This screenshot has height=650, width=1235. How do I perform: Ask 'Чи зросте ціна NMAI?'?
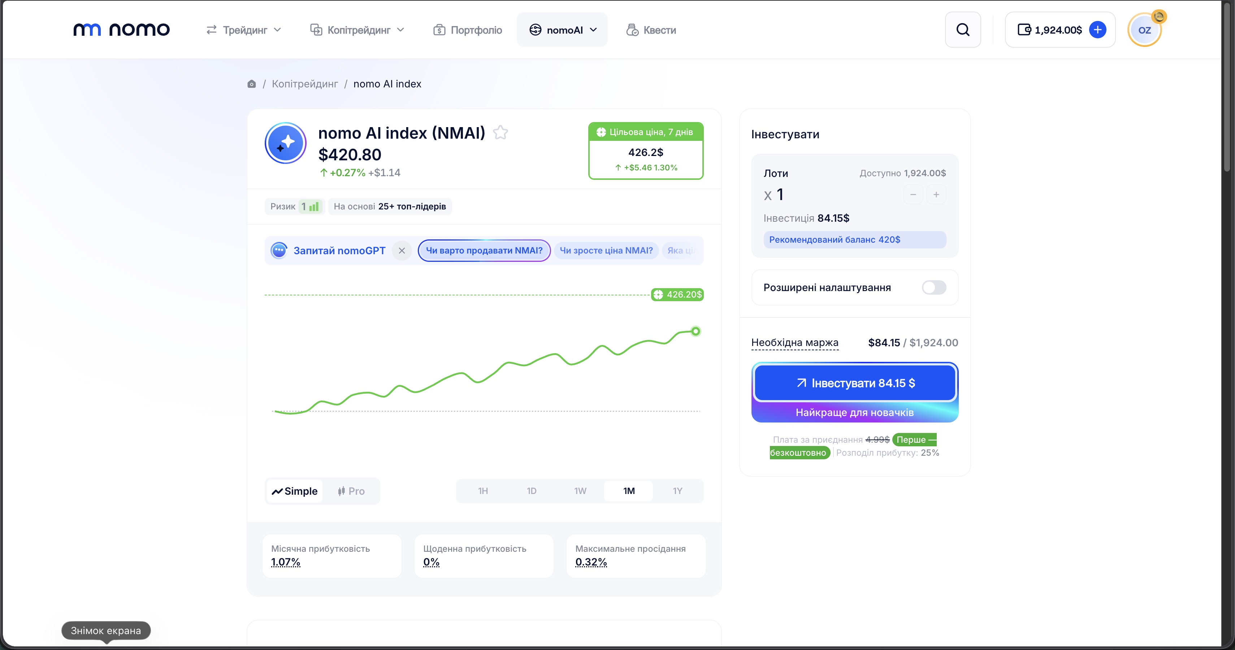click(x=606, y=250)
